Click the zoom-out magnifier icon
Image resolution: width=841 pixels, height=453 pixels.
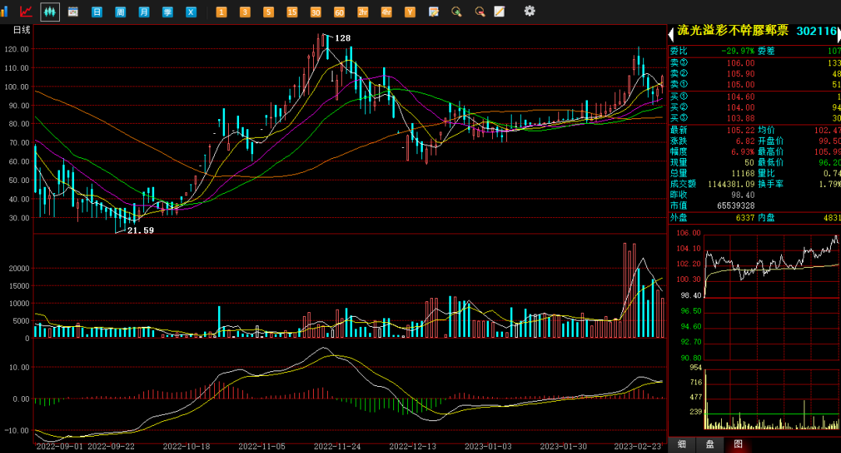coord(480,12)
